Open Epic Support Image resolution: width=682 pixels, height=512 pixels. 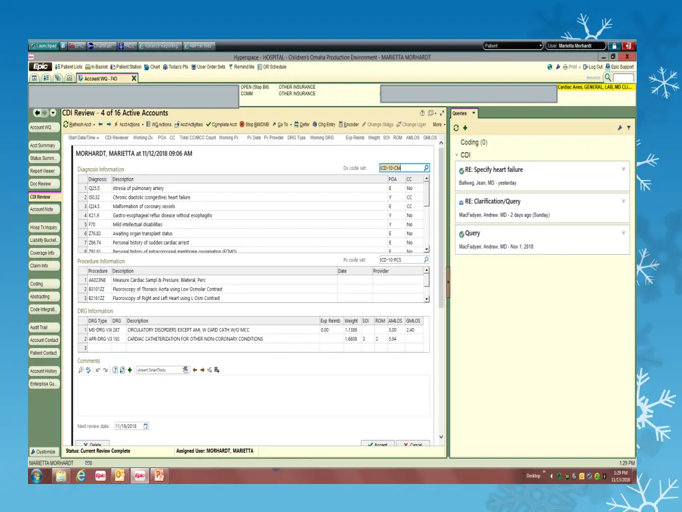coord(620,67)
